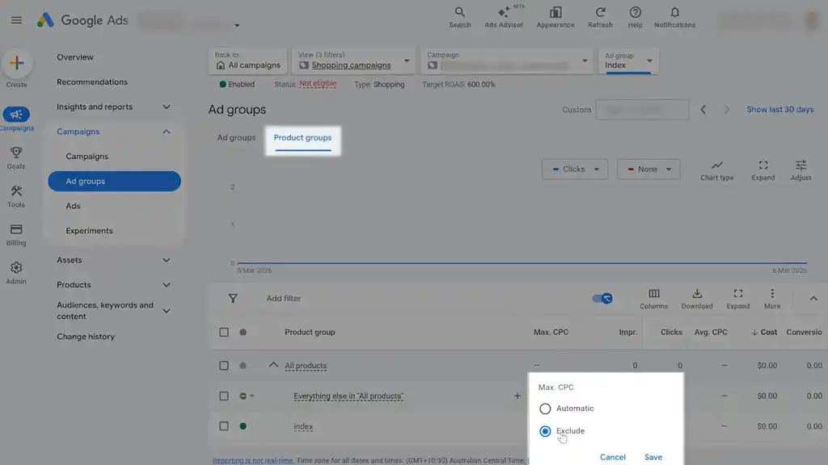Go back to All campaigns
Screen dimensions: 828x465
click(x=247, y=61)
